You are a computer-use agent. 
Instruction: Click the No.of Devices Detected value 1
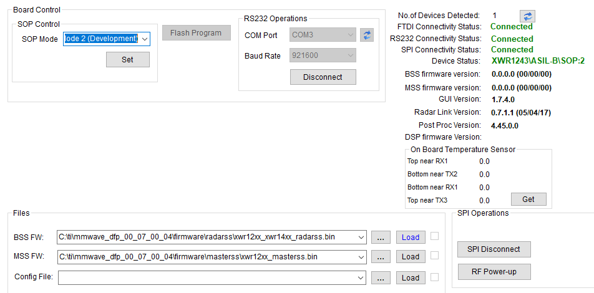(x=494, y=16)
